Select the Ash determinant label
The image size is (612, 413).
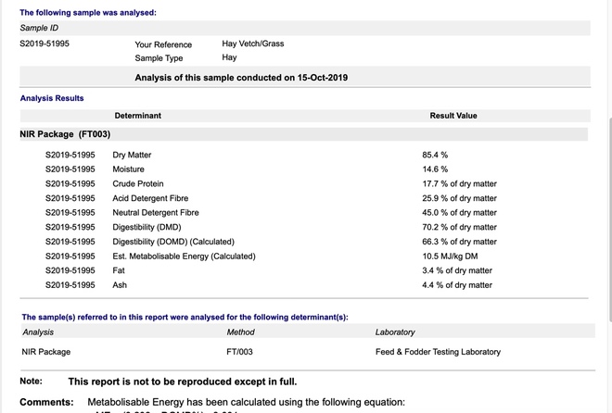click(120, 285)
